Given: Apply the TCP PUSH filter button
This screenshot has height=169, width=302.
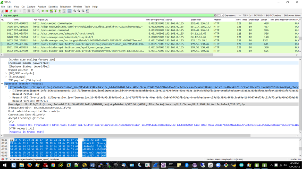Looking at the screenshot, I should [259, 15].
